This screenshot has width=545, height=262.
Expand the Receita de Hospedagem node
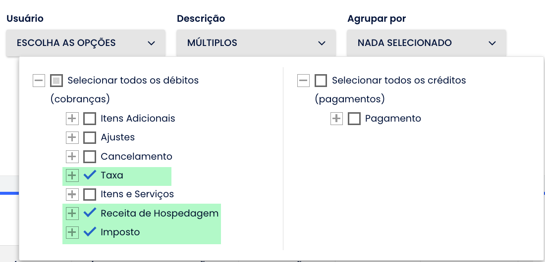pyautogui.click(x=72, y=214)
